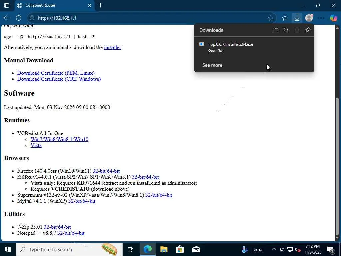The height and width of the screenshot is (256, 341).
Task: Launch the Copilot sidebar icon
Action: pos(333,18)
